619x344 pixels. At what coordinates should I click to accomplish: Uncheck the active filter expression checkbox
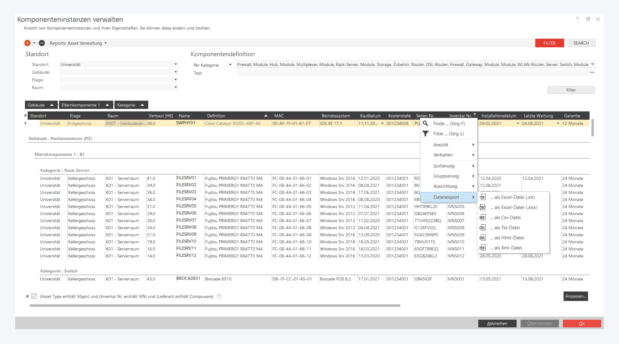(x=34, y=296)
